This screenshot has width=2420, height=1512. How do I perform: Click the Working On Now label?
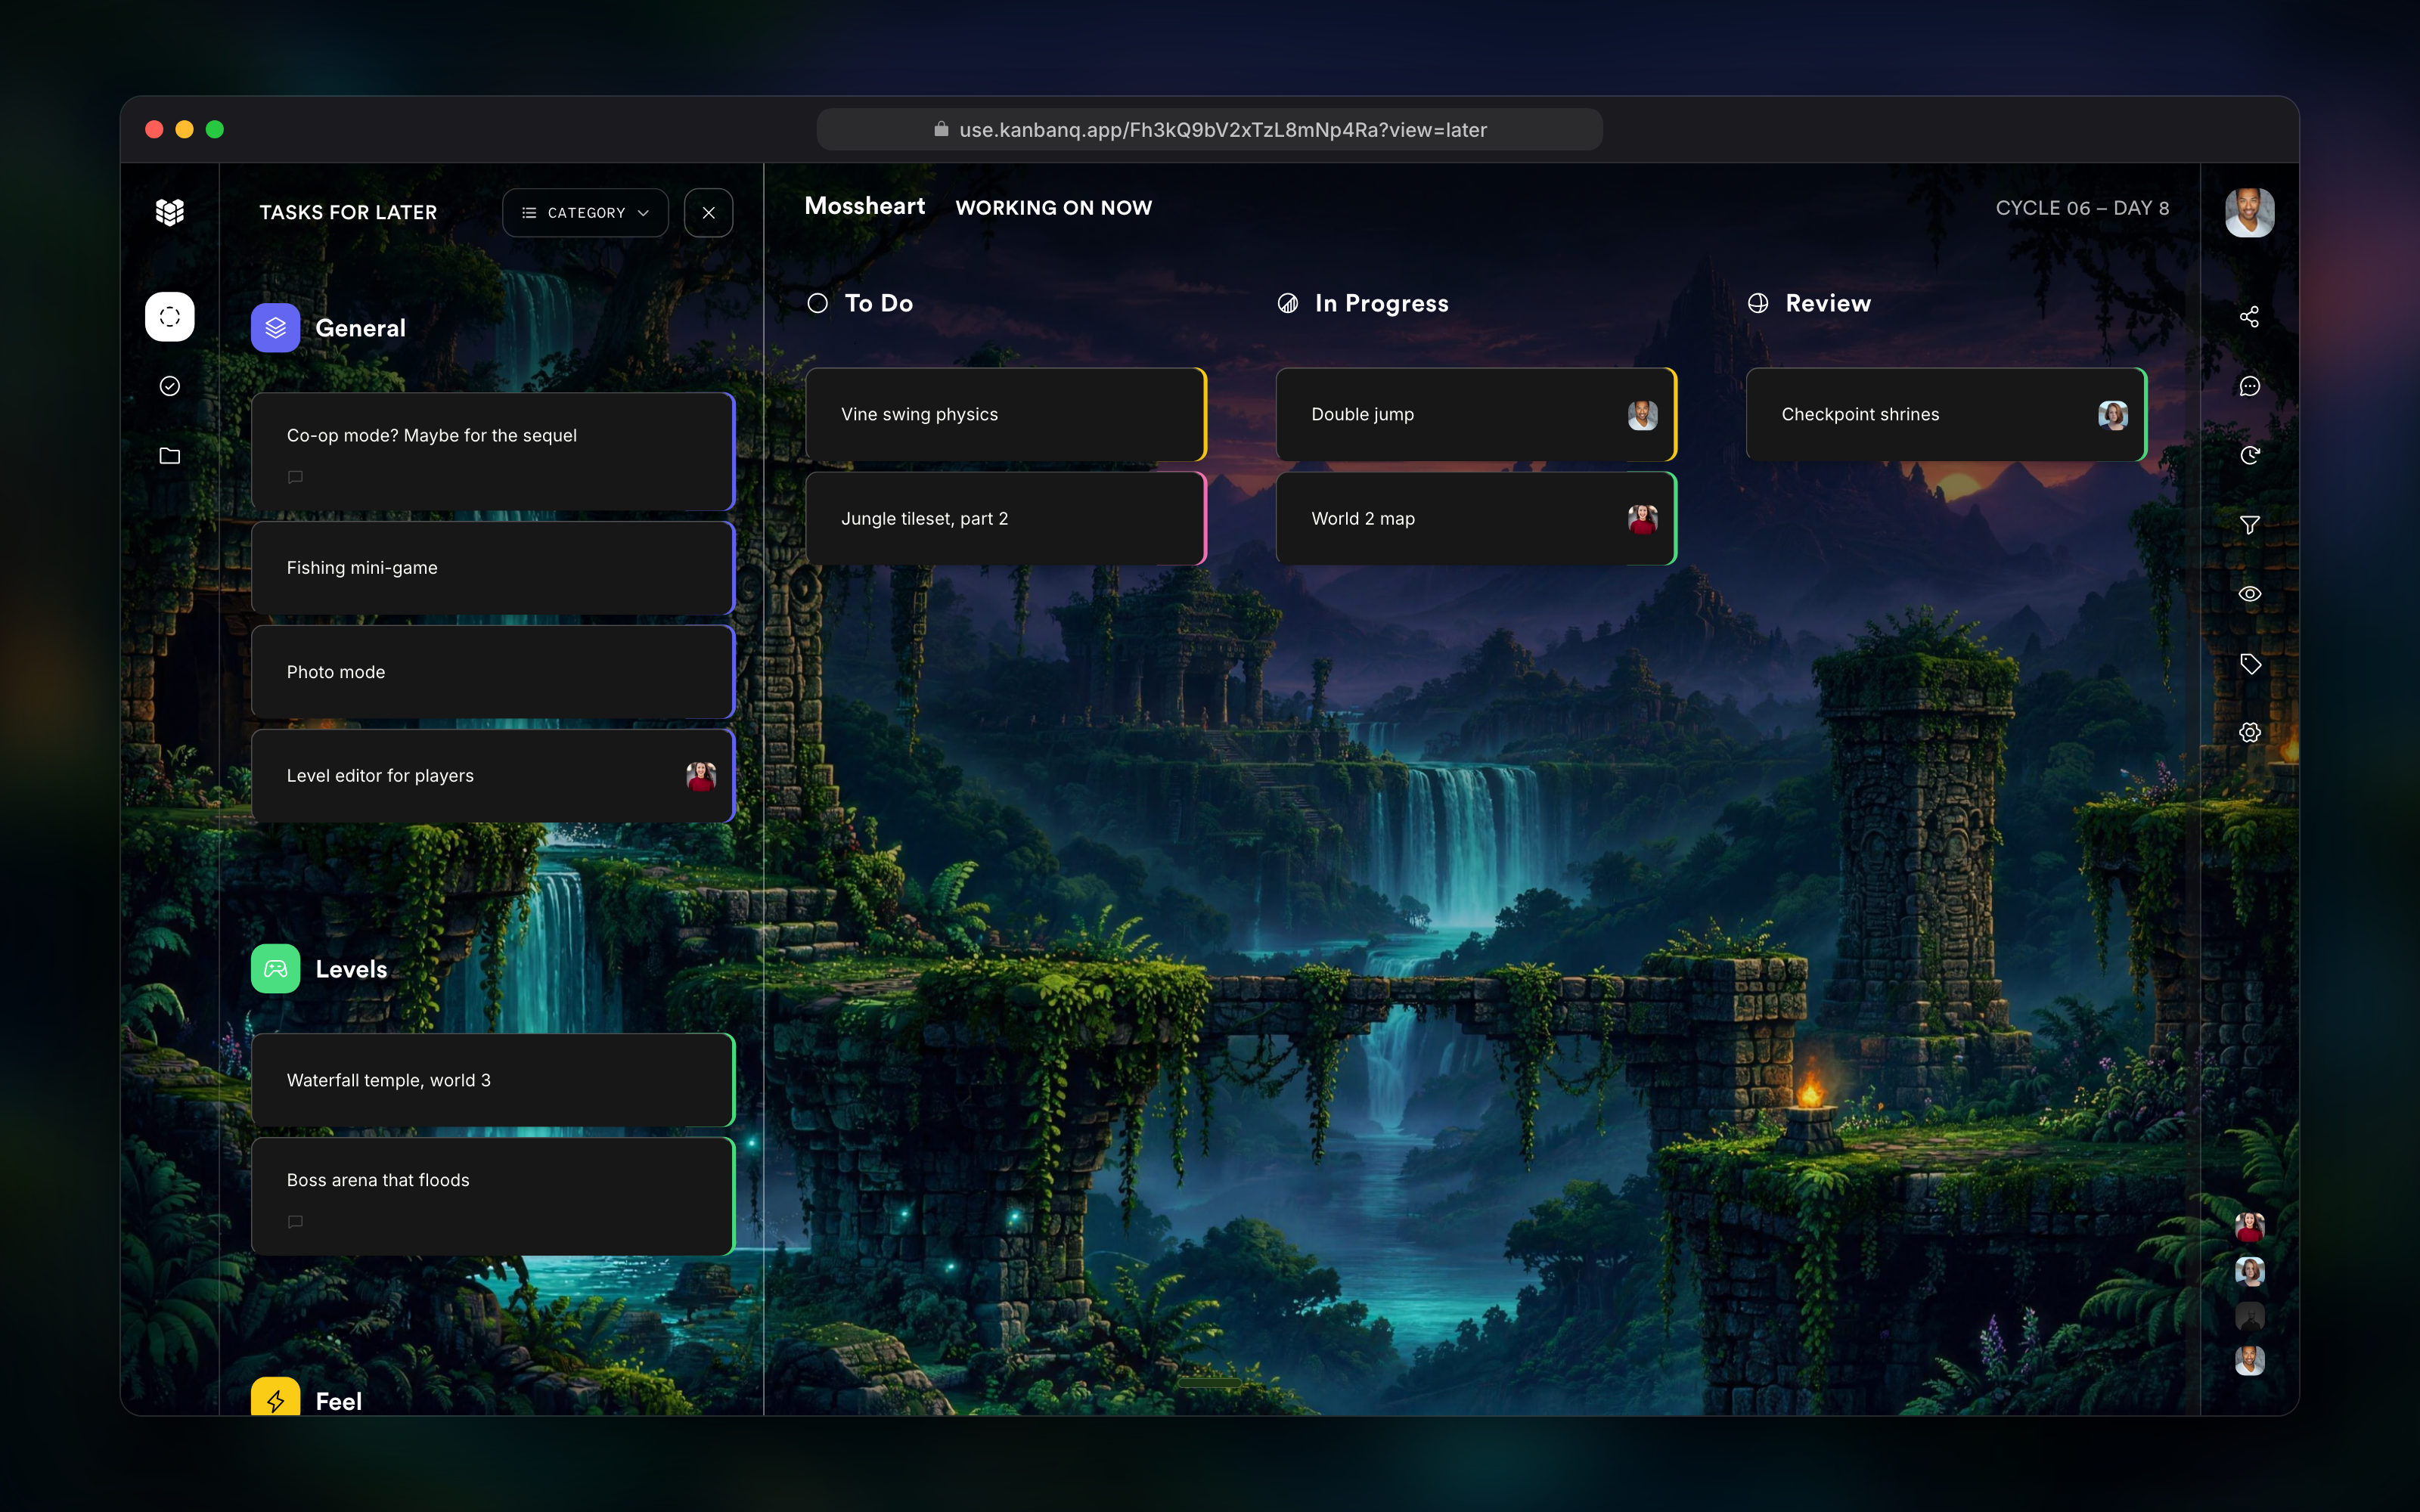click(x=1054, y=208)
